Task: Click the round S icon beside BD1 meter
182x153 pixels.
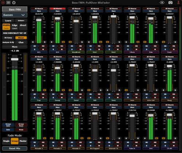Action: (33, 42)
